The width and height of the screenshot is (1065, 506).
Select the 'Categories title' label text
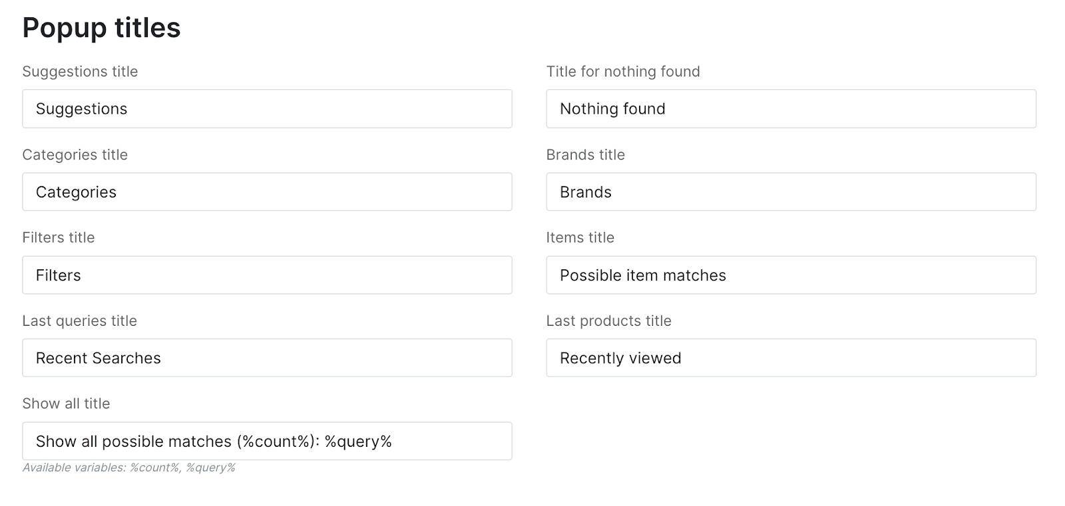point(75,155)
